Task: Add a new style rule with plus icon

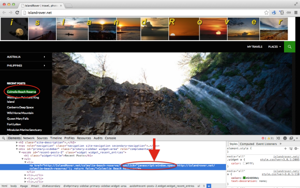Action: click(x=285, y=148)
